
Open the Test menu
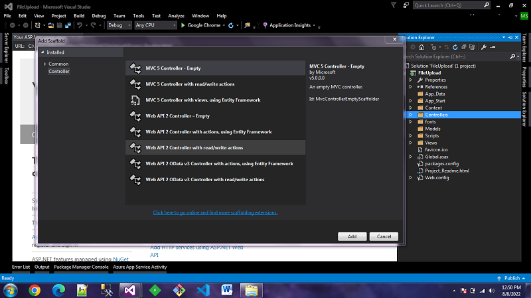(x=156, y=16)
